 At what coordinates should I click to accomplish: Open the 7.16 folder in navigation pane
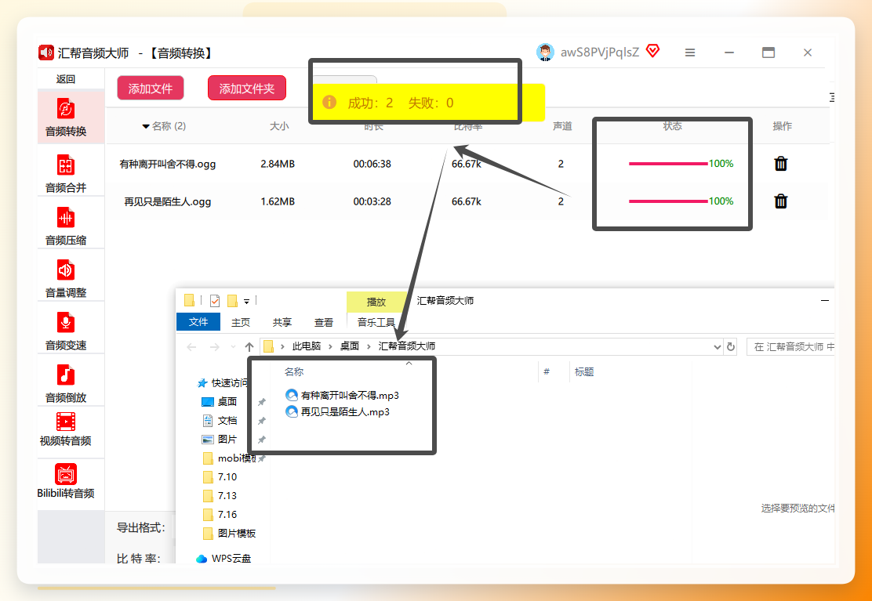[220, 515]
